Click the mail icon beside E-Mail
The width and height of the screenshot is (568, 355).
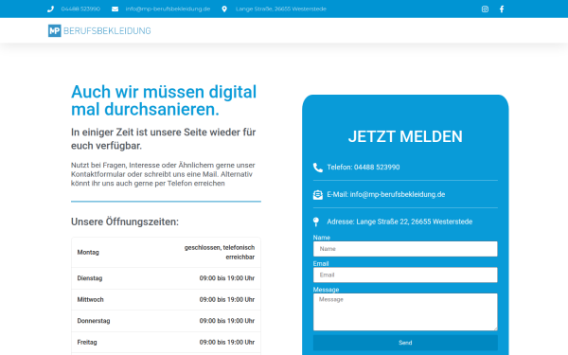pyautogui.click(x=318, y=194)
